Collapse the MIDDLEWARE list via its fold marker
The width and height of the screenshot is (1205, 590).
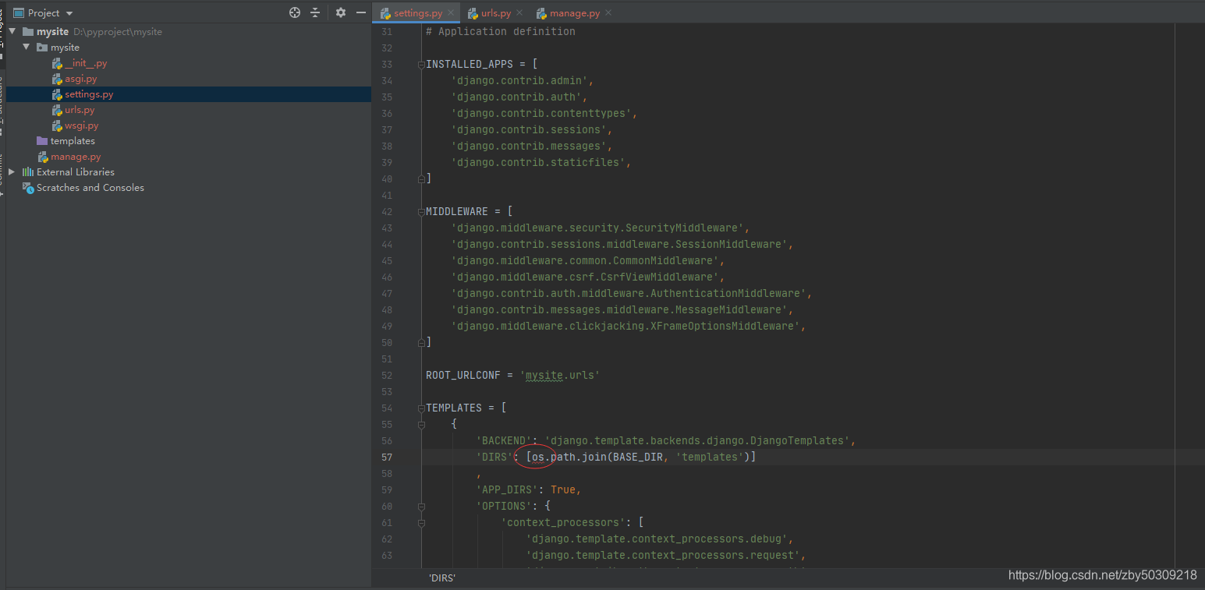click(420, 210)
